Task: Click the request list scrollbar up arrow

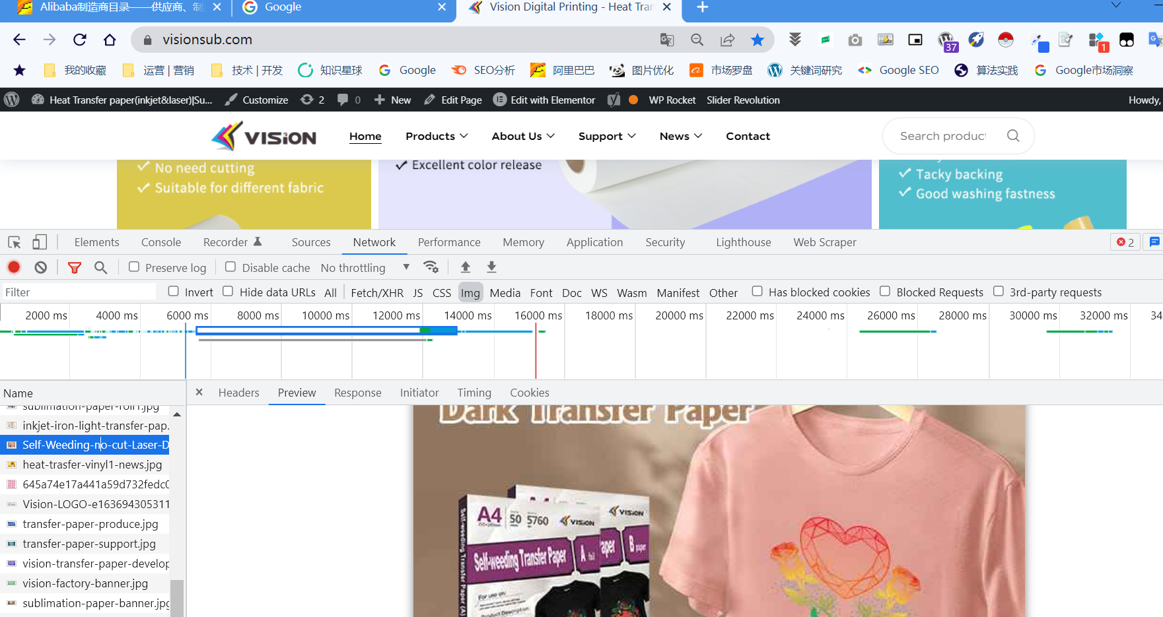Action: (177, 414)
